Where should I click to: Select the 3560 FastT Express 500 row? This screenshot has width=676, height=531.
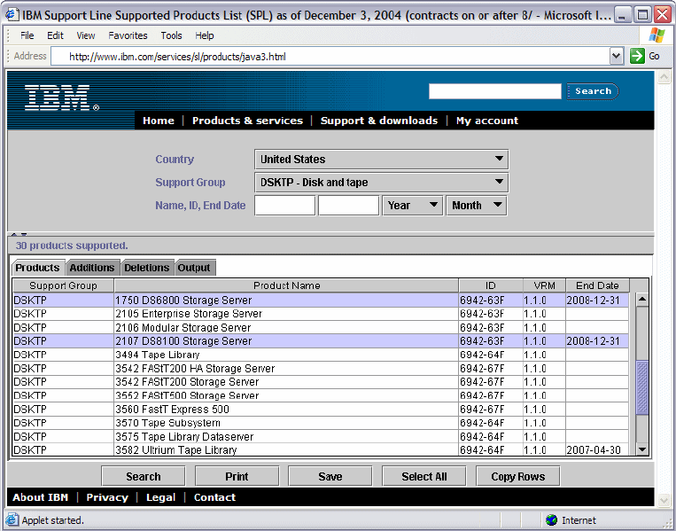[x=321, y=409]
